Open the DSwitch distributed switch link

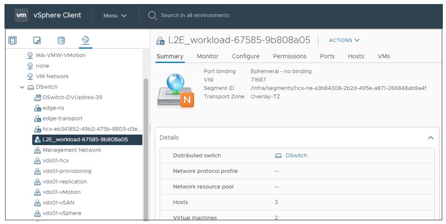[296, 156]
